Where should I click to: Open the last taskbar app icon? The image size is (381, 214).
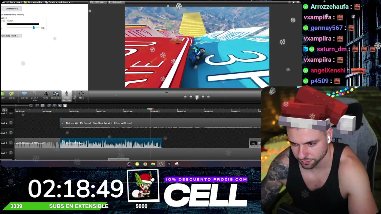pos(177,164)
